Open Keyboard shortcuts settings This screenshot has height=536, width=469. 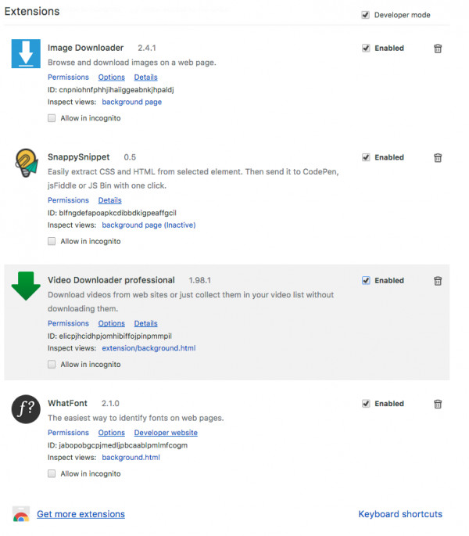[400, 514]
